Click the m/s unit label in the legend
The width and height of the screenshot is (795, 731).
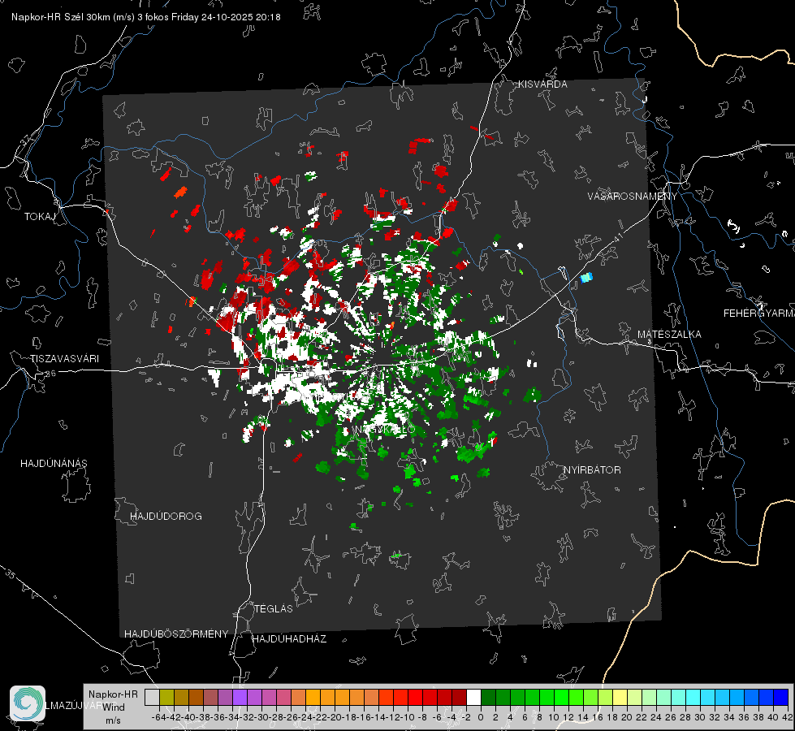[113, 720]
